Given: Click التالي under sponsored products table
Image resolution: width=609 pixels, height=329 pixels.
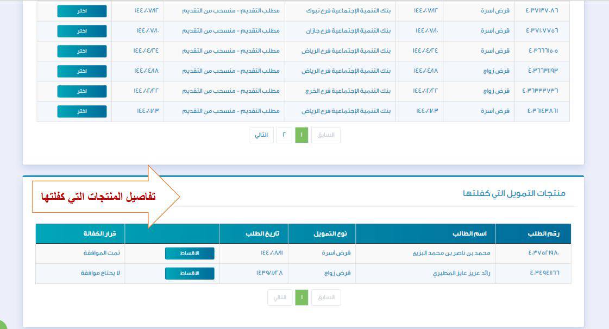Looking at the screenshot, I should click(279, 298).
